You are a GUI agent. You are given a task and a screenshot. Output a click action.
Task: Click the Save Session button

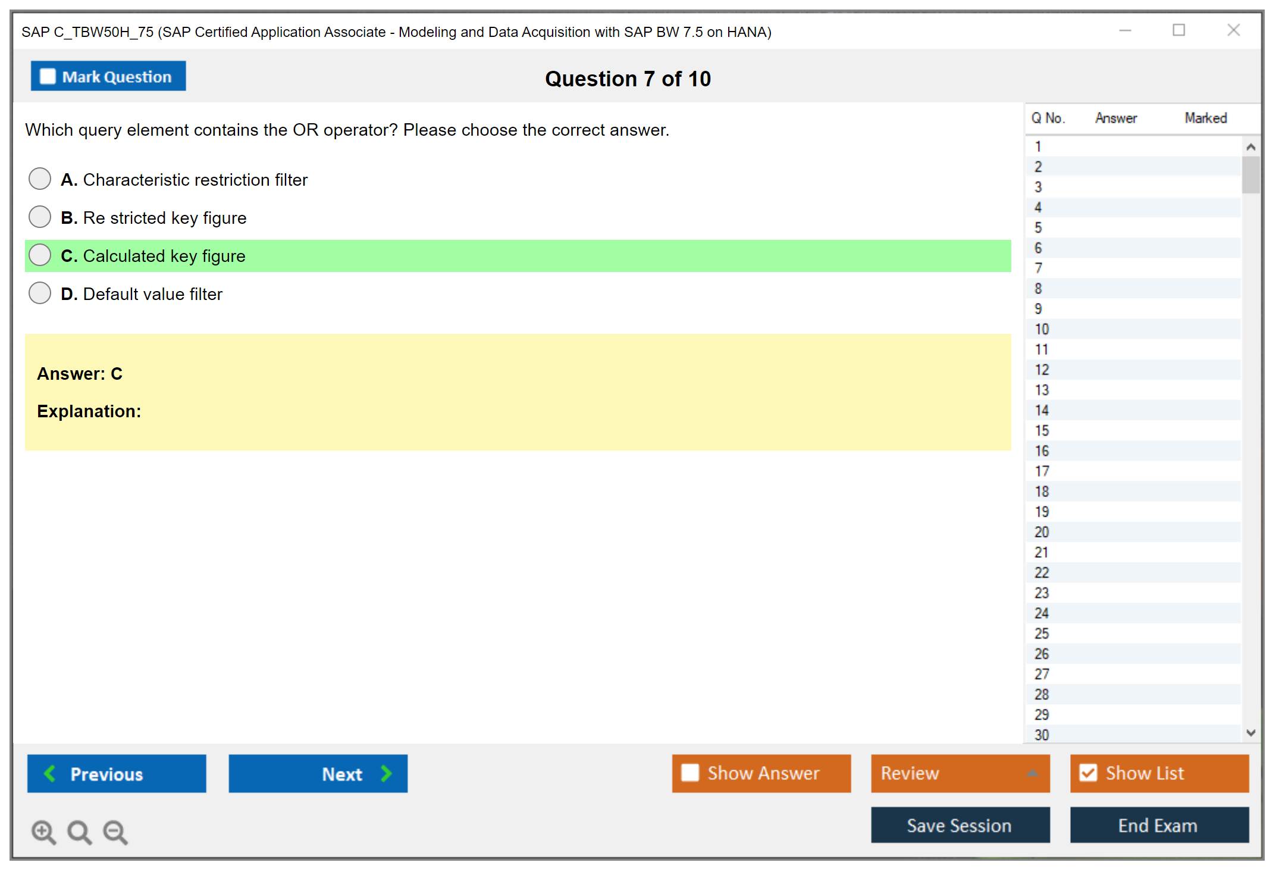(x=960, y=825)
